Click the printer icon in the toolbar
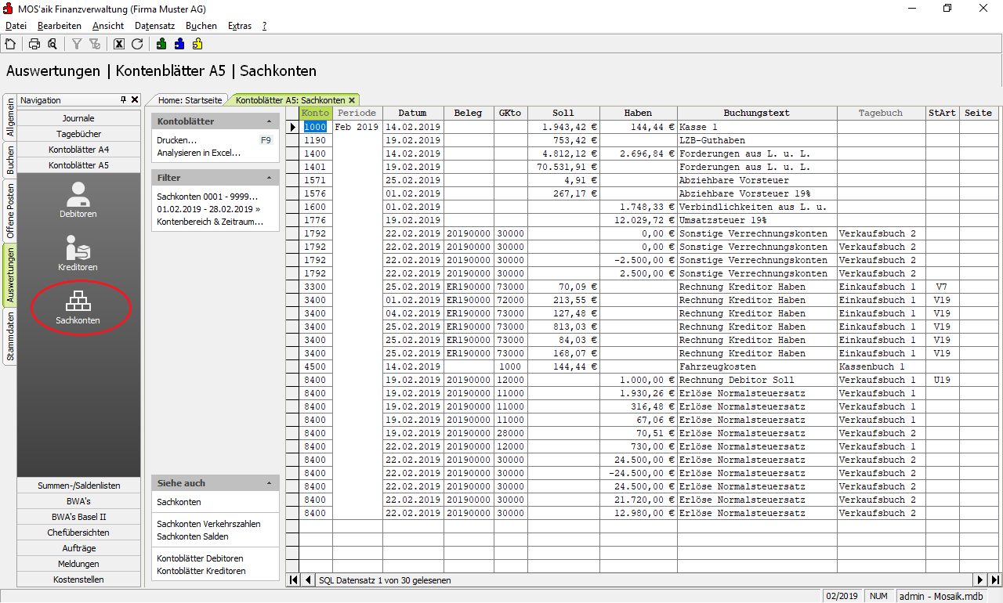The height and width of the screenshot is (603, 1003). pyautogui.click(x=34, y=44)
